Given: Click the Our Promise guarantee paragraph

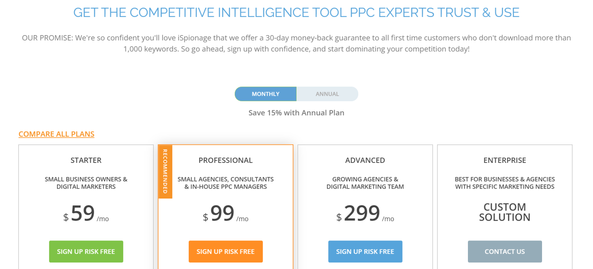Looking at the screenshot, I should tap(296, 44).
